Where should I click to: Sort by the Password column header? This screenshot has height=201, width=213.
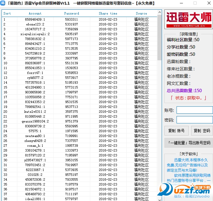[72, 13]
